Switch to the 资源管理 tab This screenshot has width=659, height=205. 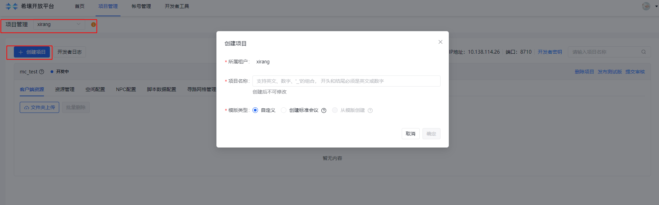tap(65, 89)
